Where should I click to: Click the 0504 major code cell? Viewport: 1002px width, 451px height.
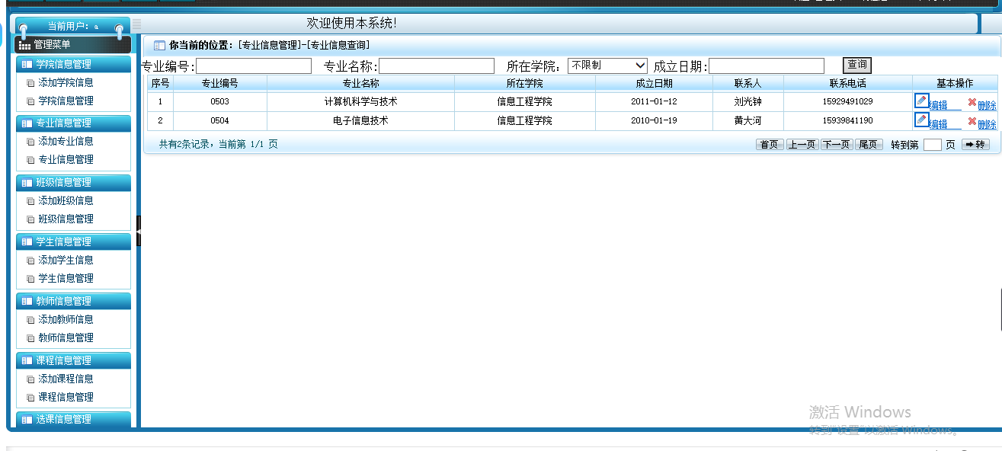click(x=220, y=120)
